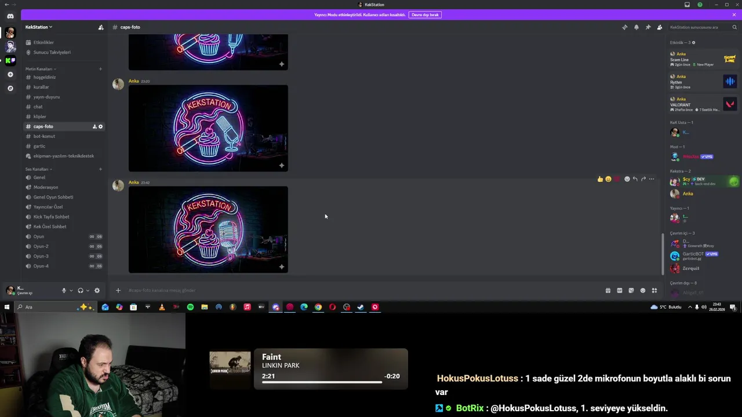
Task: Collapse the Ses Kanalları category
Action: pos(38,169)
